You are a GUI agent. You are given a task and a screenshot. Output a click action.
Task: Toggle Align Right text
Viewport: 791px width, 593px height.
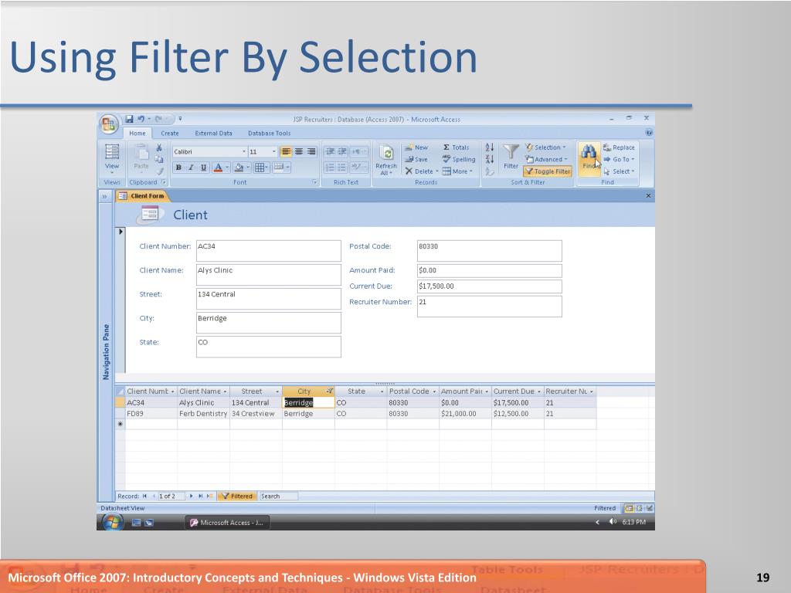pyautogui.click(x=311, y=151)
